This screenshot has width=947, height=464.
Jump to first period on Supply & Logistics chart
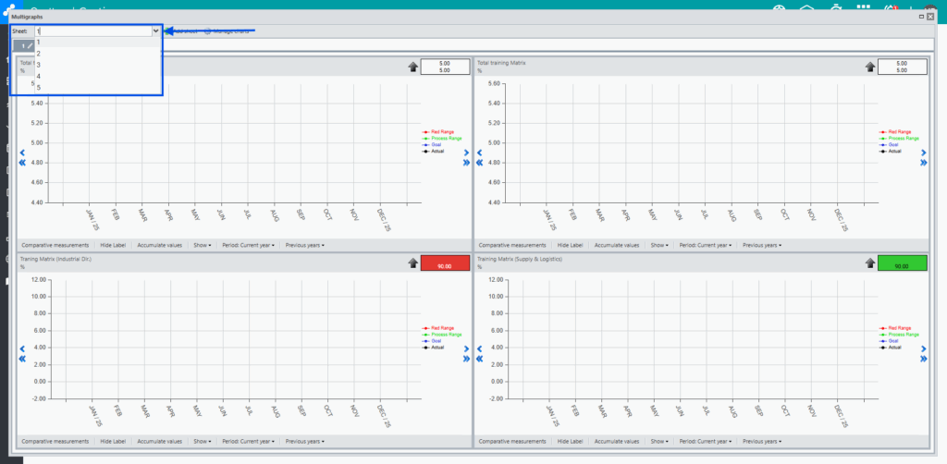(480, 359)
